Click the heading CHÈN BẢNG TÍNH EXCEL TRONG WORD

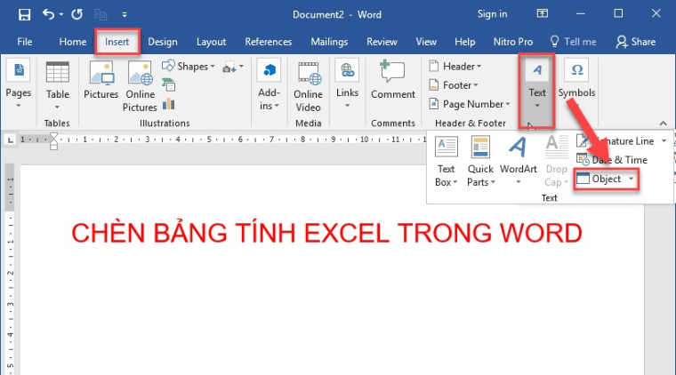[x=326, y=233]
